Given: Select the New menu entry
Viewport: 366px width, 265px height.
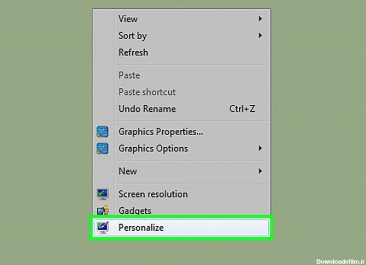Looking at the screenshot, I should [x=128, y=171].
